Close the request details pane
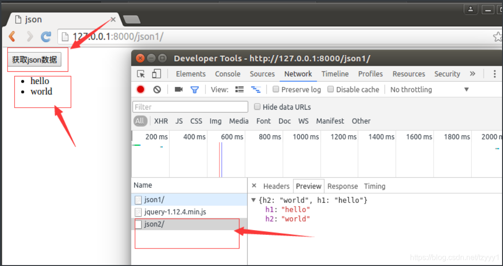The height and width of the screenshot is (266, 503). tap(254, 186)
